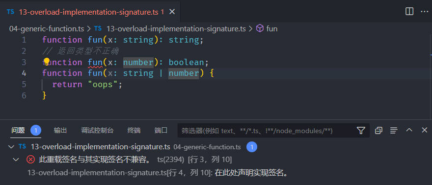
Task: Open the editor more actions menu
Action: (x=424, y=12)
